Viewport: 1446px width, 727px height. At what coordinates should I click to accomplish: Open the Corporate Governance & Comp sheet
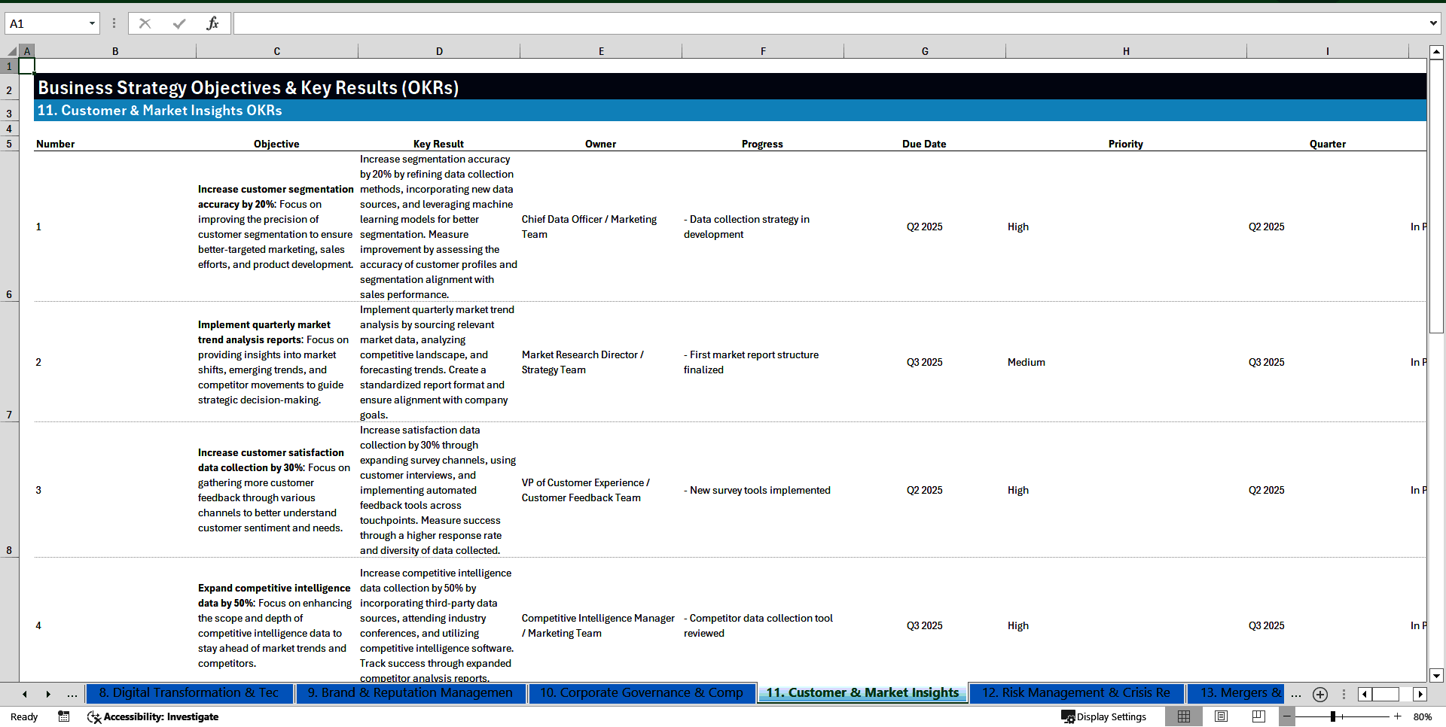coord(642,693)
